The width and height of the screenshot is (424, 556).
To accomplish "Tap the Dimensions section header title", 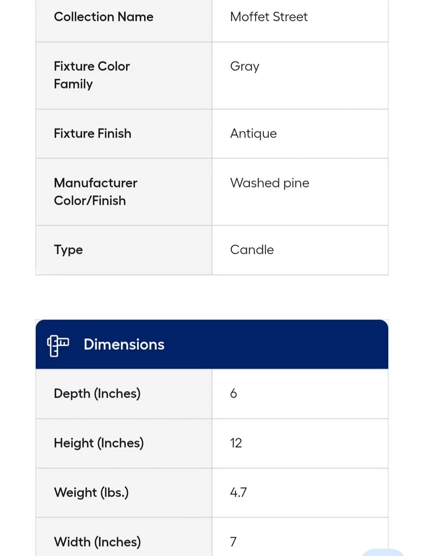I will pyautogui.click(x=124, y=345).
